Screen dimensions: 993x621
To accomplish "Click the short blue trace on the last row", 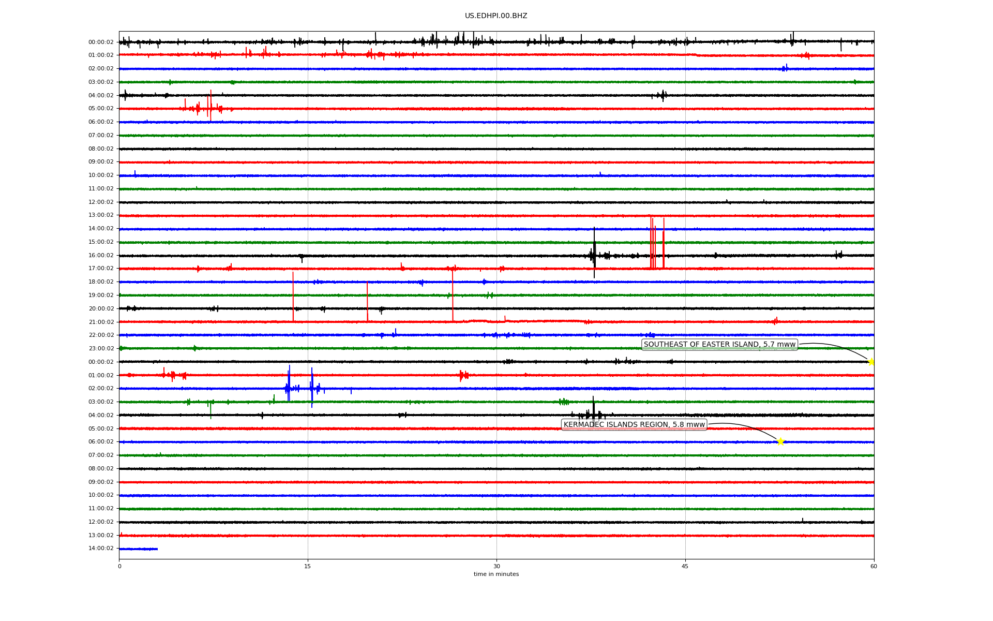I will click(138, 549).
